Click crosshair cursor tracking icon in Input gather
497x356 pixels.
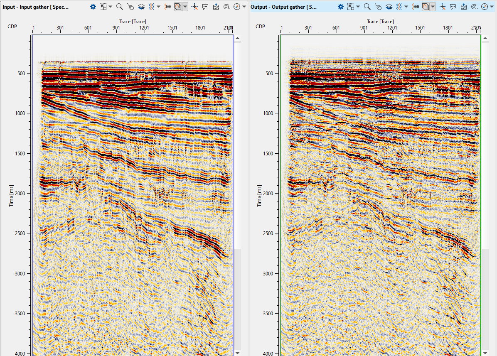pos(194,7)
